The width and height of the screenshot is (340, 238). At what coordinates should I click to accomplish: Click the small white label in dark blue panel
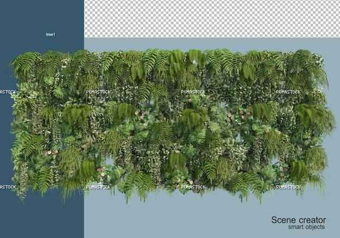tap(51, 34)
